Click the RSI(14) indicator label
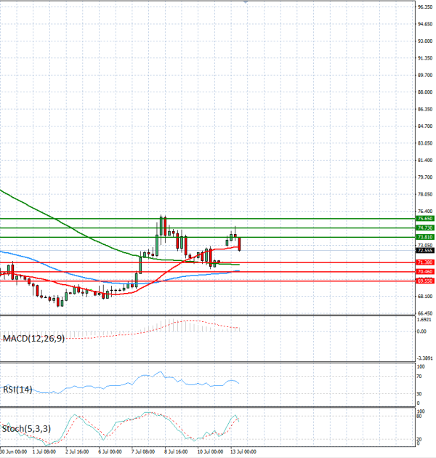436x458 pixels. [17, 390]
